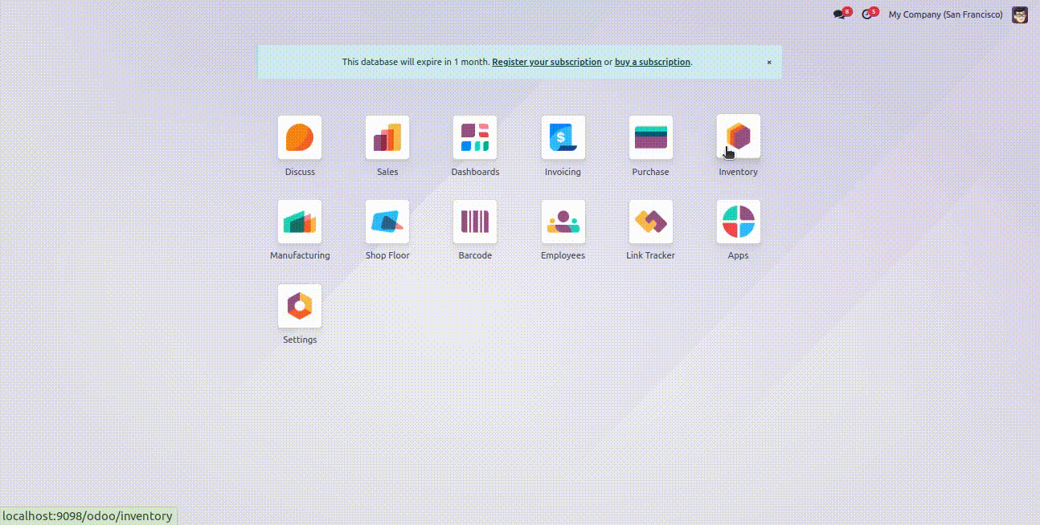Open the Discuss app

(x=300, y=137)
